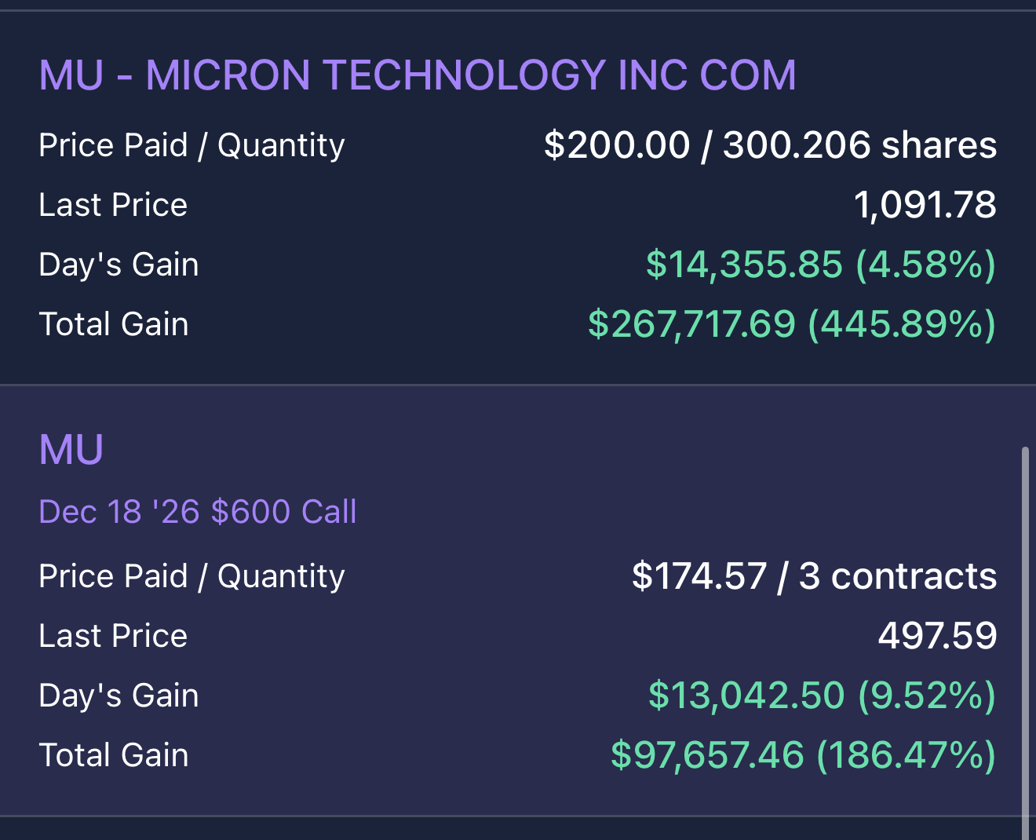The width and height of the screenshot is (1036, 840).
Task: Click the Last Price label in the option card
Action: click(x=114, y=636)
